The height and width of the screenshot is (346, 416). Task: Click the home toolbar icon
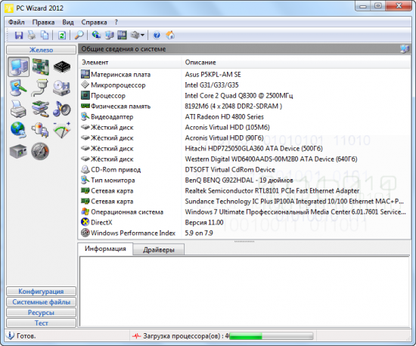pos(170,35)
